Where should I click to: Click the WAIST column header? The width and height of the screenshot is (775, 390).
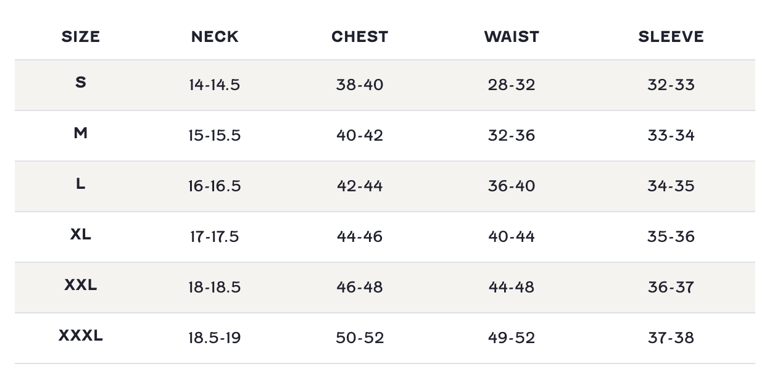tap(512, 37)
